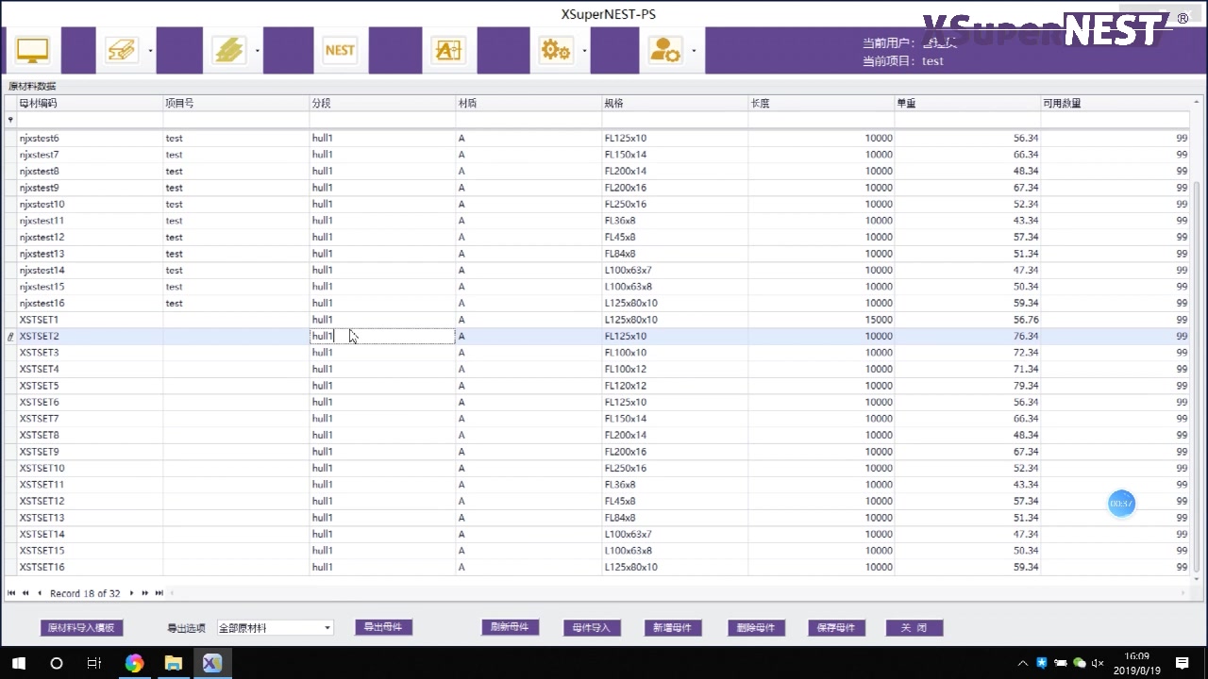Open Chrome from the taskbar
Image resolution: width=1208 pixels, height=679 pixels.
pos(135,664)
